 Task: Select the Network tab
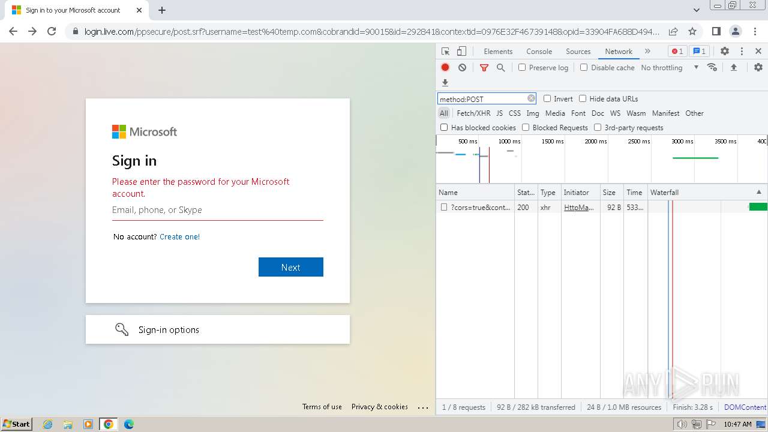(619, 52)
